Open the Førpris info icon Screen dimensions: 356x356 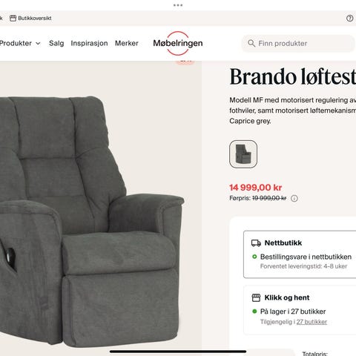coord(294,198)
